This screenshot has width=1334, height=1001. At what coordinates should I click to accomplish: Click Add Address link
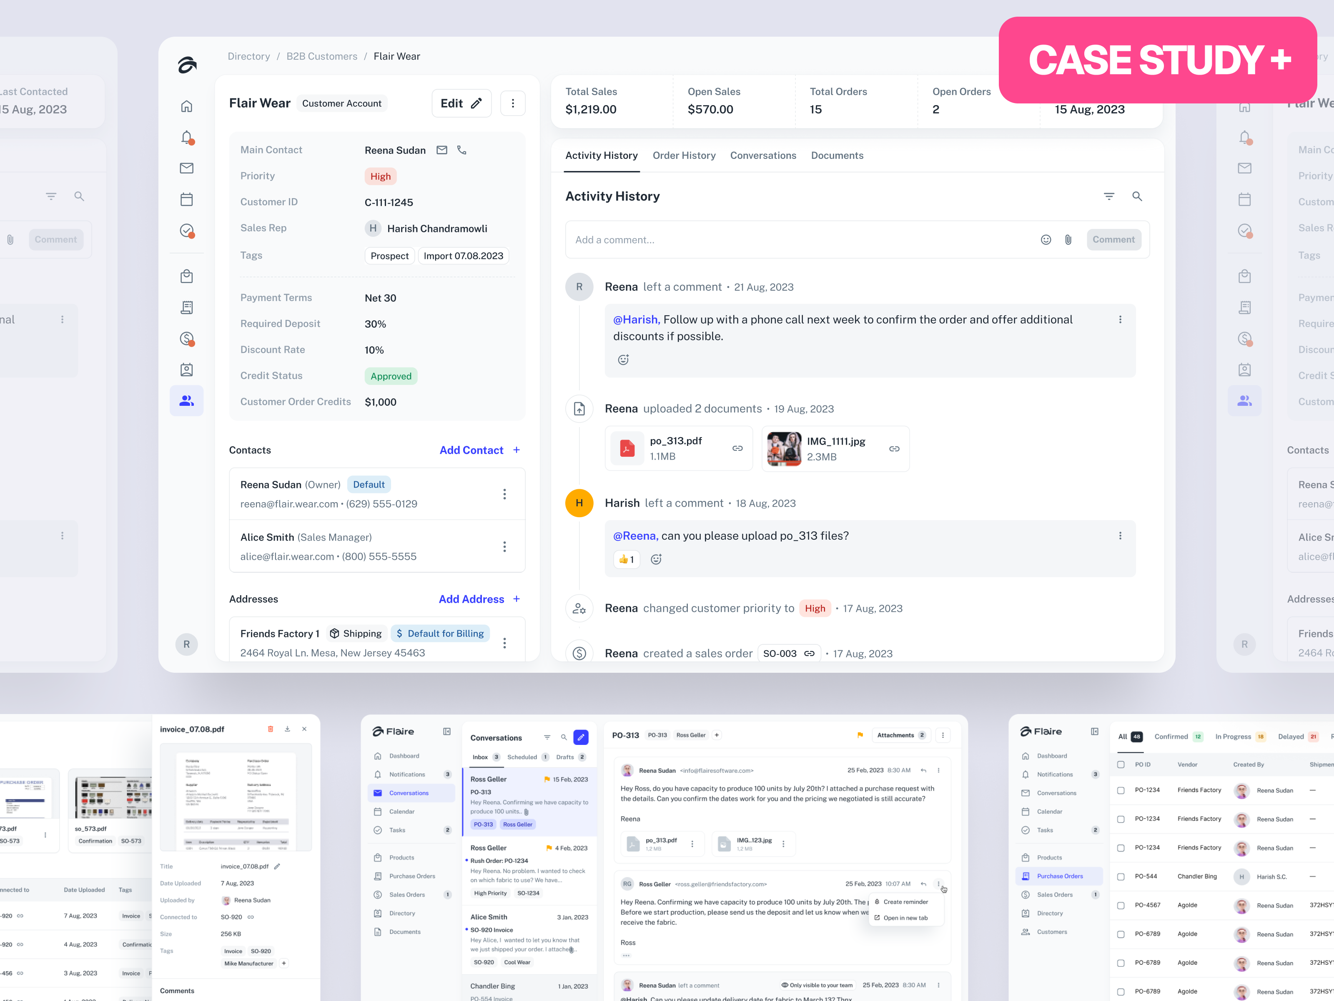[479, 599]
